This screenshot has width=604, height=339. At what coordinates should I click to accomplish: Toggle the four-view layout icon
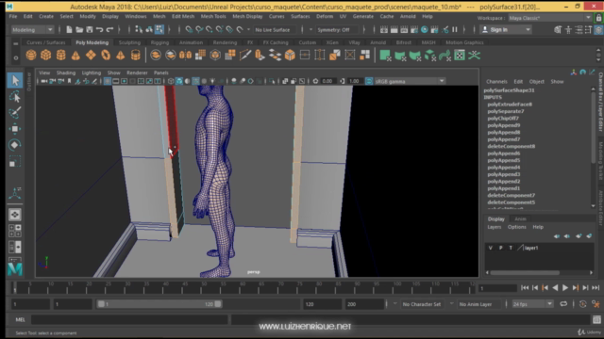(x=15, y=231)
